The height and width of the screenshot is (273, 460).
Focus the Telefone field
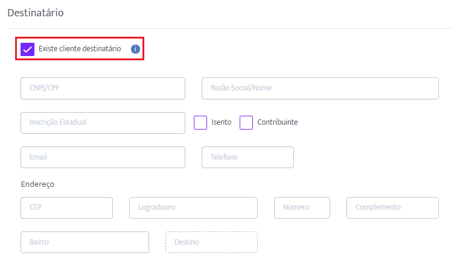(248, 157)
